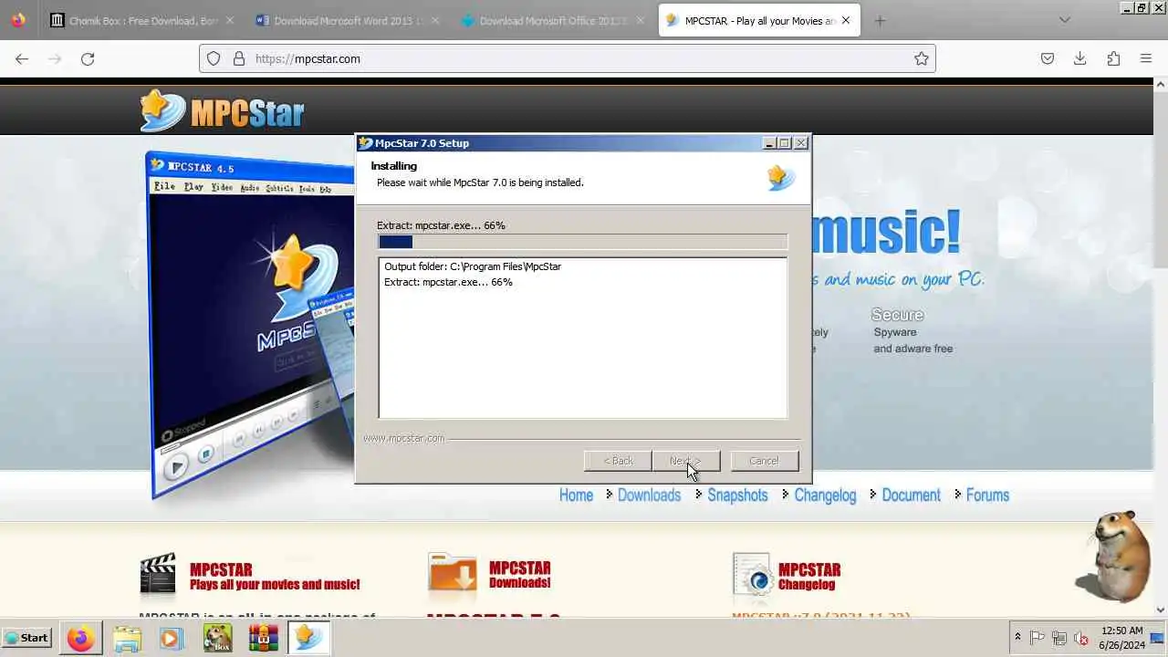
Task: Open the Forums navigation link
Action: 987,495
